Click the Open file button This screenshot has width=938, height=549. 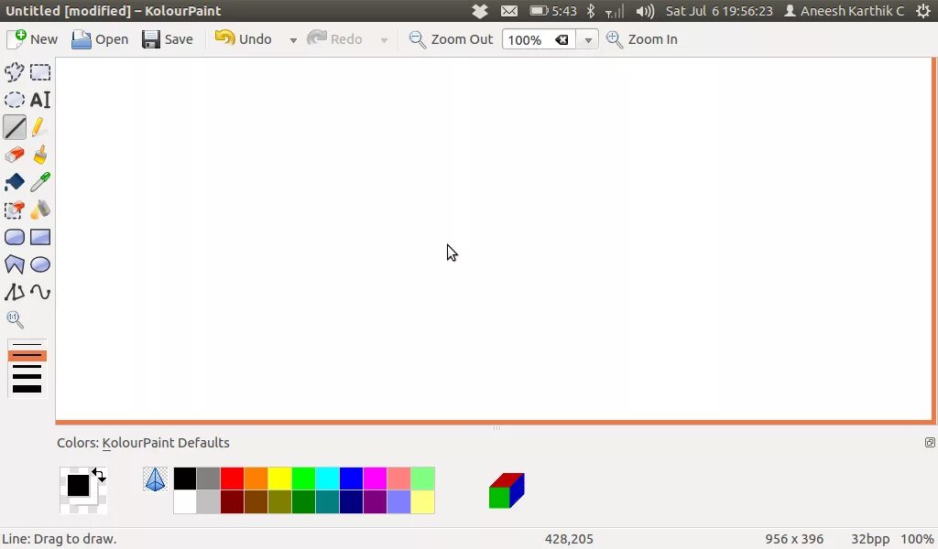(100, 39)
